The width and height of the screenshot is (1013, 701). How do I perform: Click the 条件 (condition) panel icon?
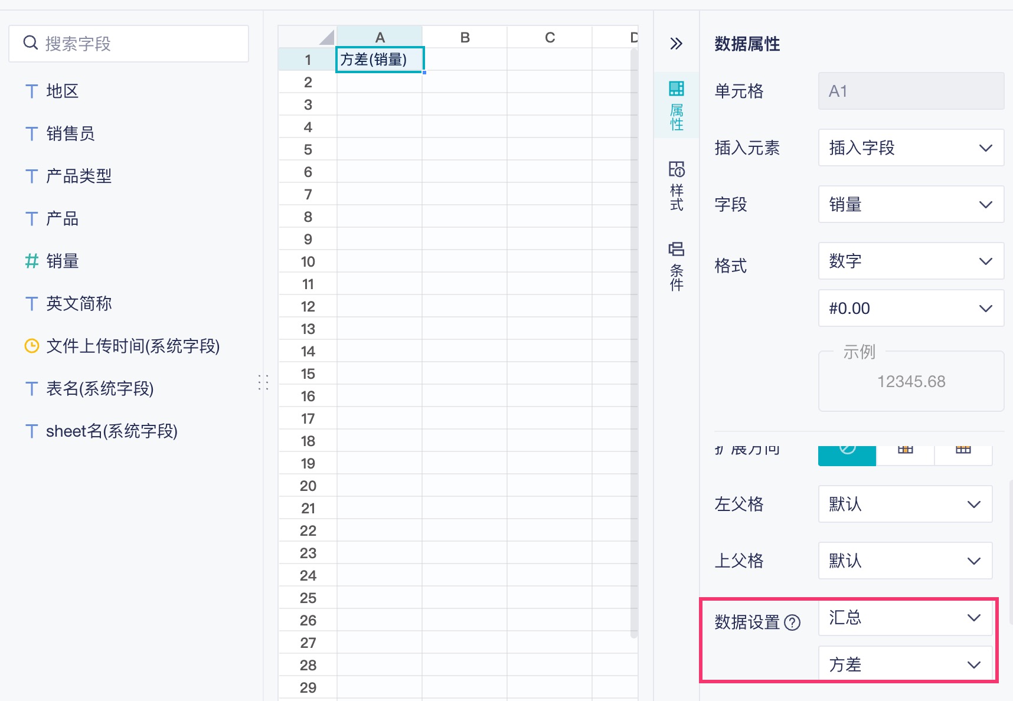[x=677, y=250]
